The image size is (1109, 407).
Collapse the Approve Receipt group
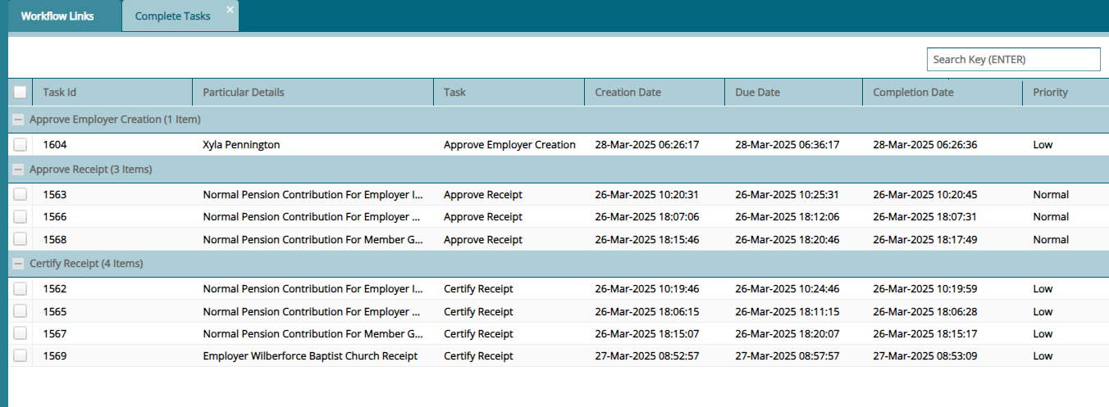(x=18, y=170)
